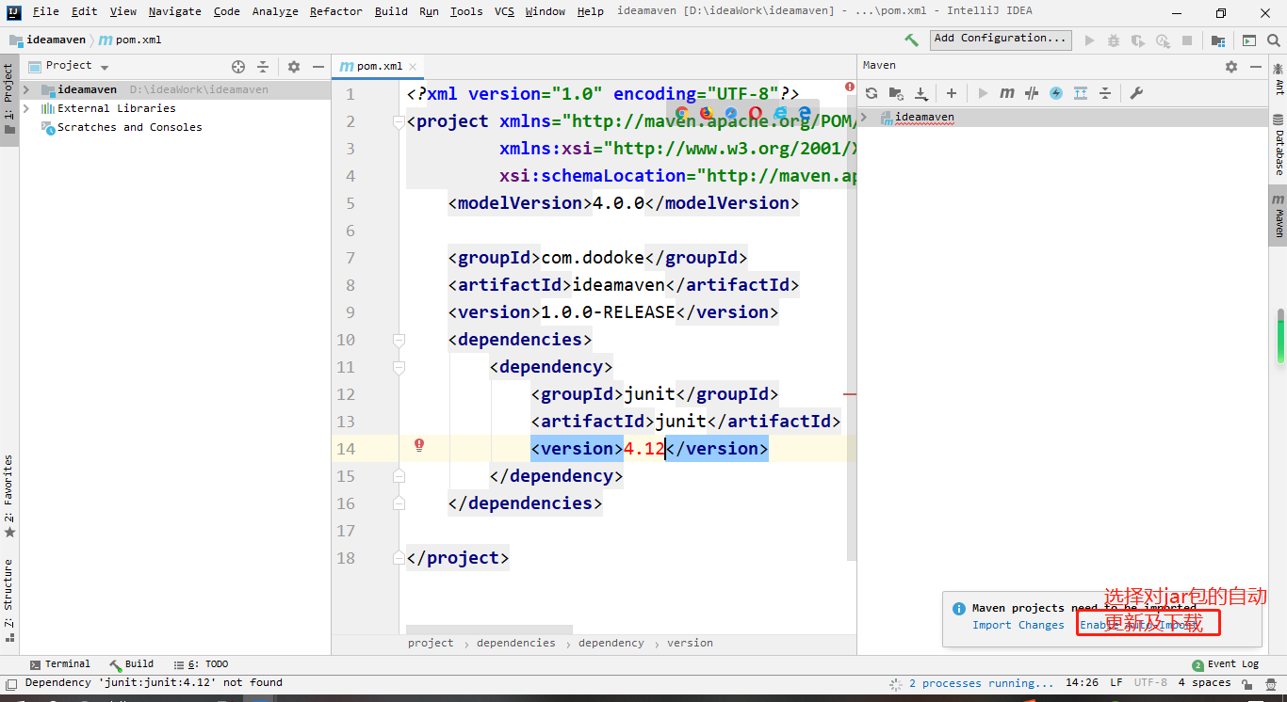This screenshot has width=1287, height=702.
Task: Close the pom.xml tab
Action: [413, 67]
